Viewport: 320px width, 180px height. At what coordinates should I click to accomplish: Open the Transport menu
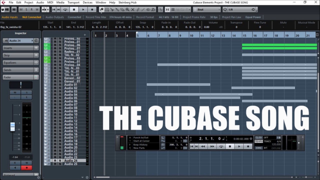[73, 2]
